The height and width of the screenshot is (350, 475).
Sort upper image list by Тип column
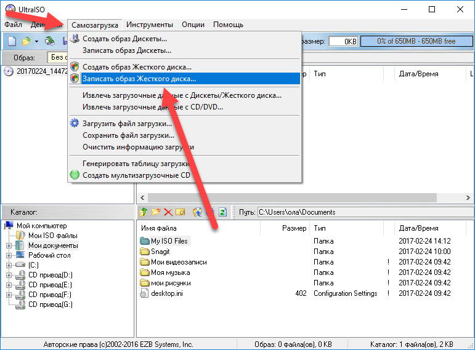[x=347, y=74]
